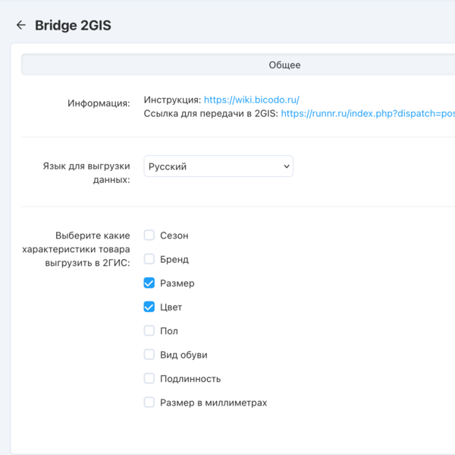The image size is (455, 455).
Task: Click the Инструкция: text
Action: tap(172, 100)
